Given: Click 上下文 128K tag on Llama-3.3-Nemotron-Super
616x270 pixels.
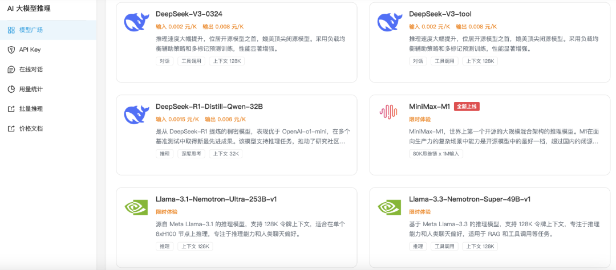Looking at the screenshot, I should (480, 247).
